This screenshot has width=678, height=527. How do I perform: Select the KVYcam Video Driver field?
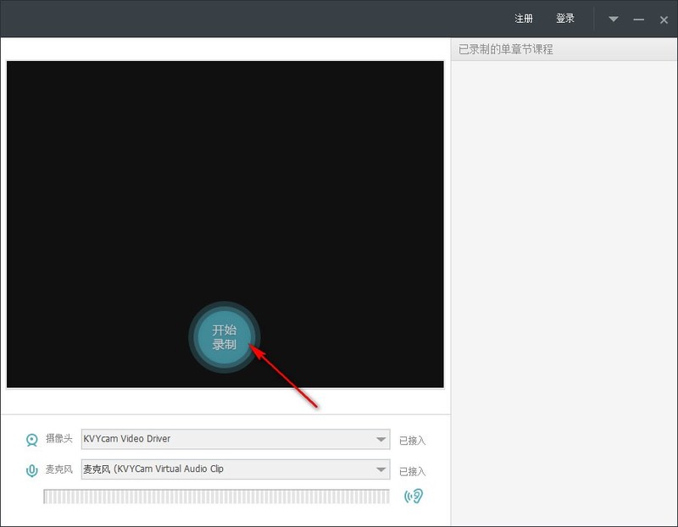tap(236, 439)
